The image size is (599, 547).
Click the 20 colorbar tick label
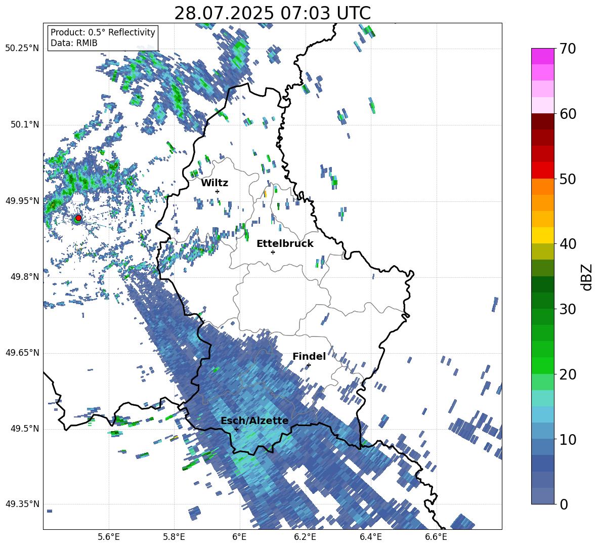pyautogui.click(x=568, y=374)
